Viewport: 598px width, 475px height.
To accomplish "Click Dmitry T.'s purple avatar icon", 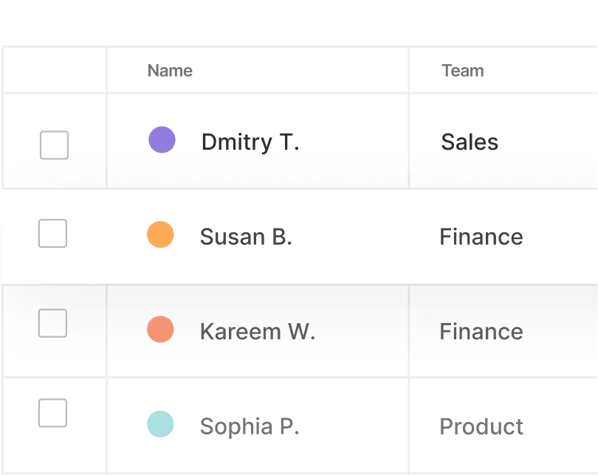I will point(162,140).
